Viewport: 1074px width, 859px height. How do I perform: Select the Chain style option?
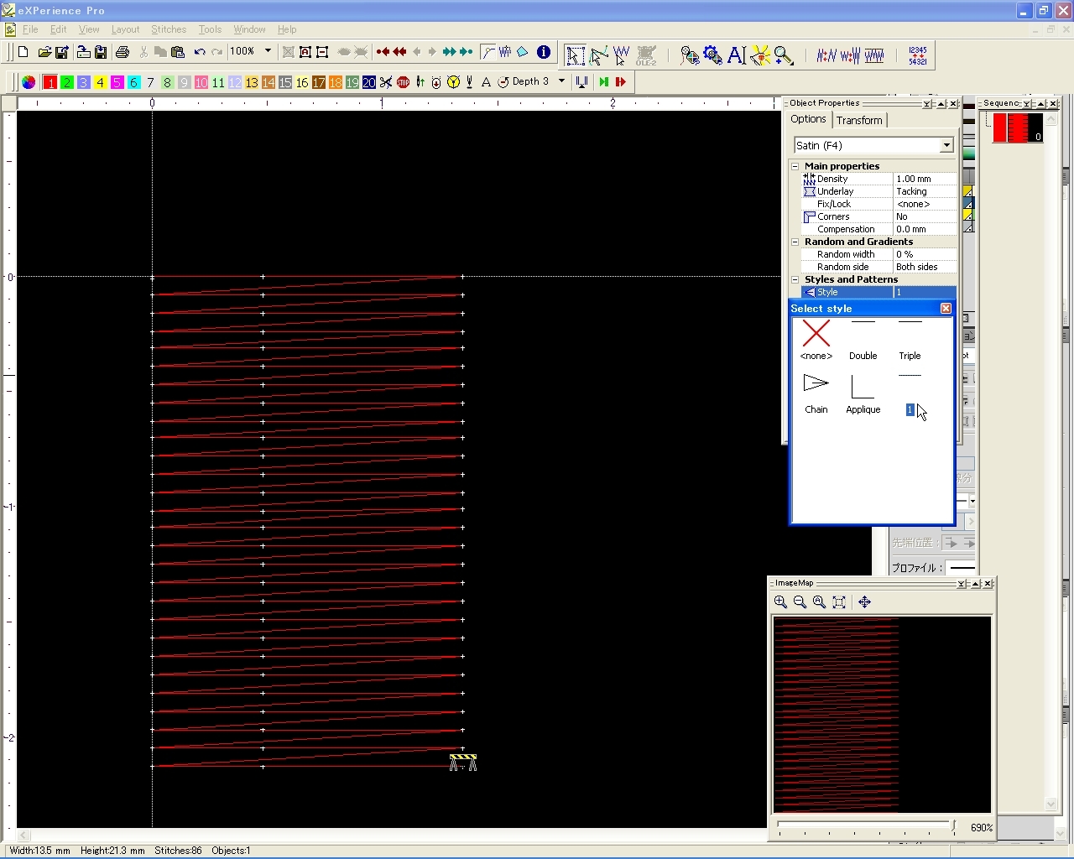click(816, 393)
